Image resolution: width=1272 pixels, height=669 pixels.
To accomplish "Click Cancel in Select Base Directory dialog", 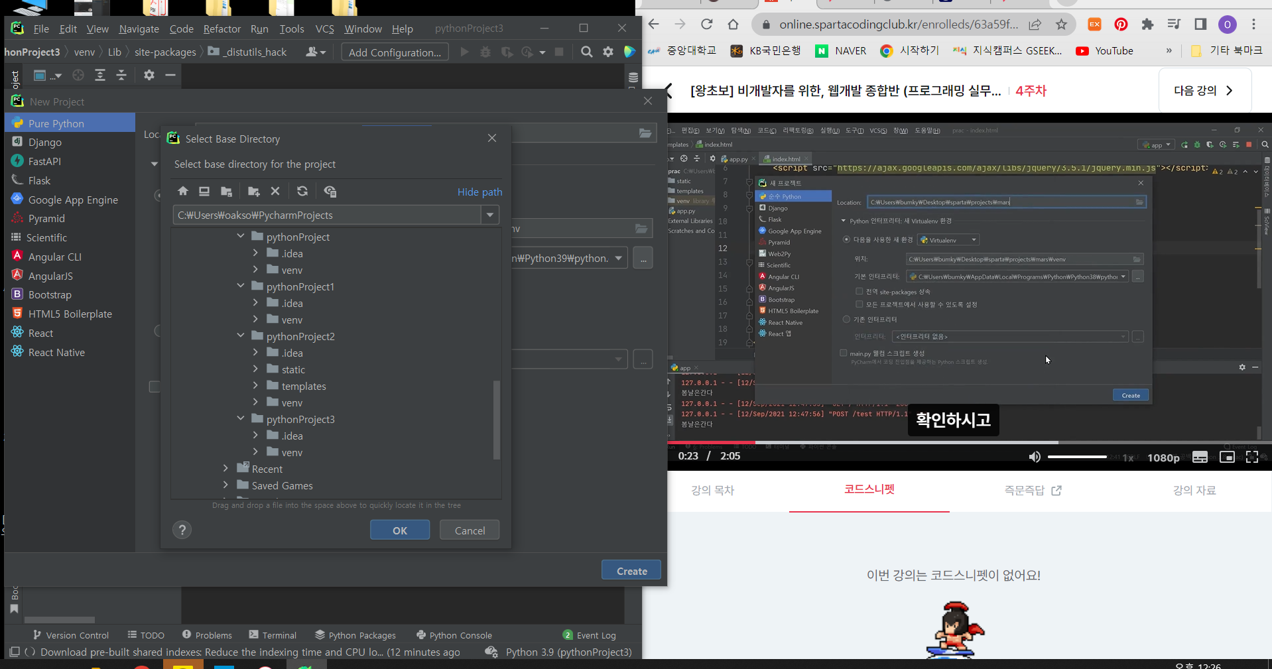I will click(x=470, y=530).
